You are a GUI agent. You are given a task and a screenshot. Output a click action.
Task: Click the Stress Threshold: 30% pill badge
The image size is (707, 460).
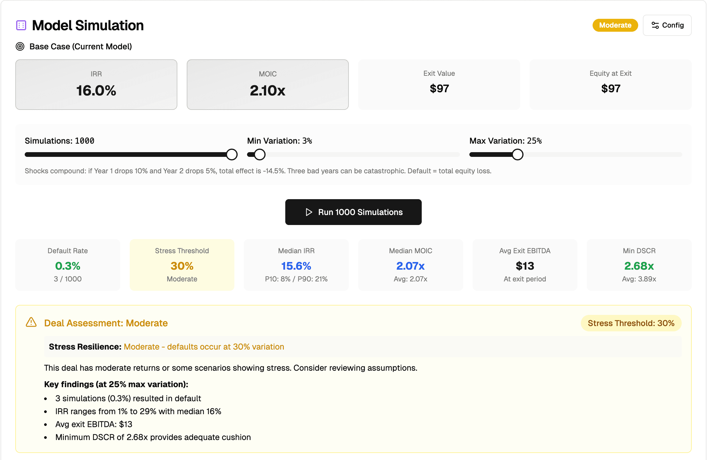coord(631,323)
